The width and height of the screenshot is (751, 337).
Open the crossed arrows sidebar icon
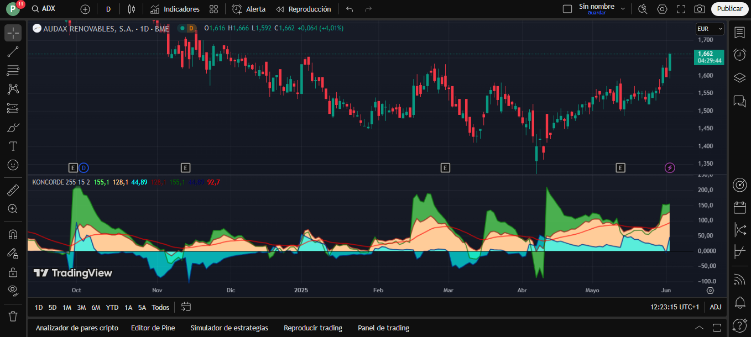coord(740,229)
